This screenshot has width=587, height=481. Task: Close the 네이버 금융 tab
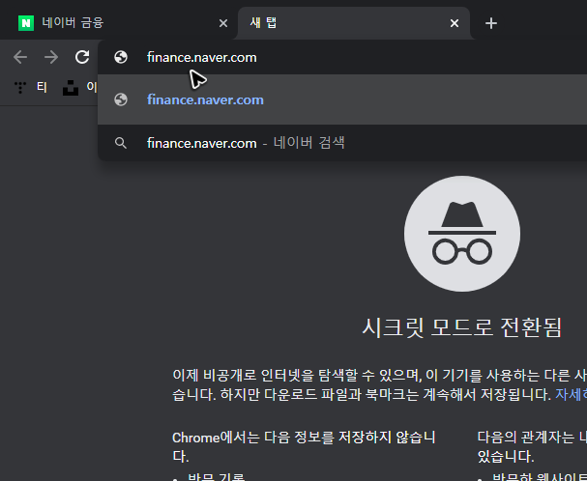click(223, 23)
